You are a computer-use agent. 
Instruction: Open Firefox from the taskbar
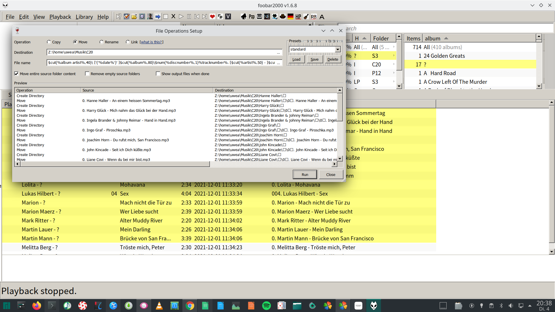(37, 305)
